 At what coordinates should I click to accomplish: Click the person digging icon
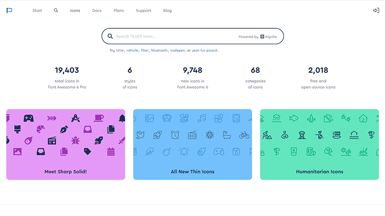[x=267, y=135]
